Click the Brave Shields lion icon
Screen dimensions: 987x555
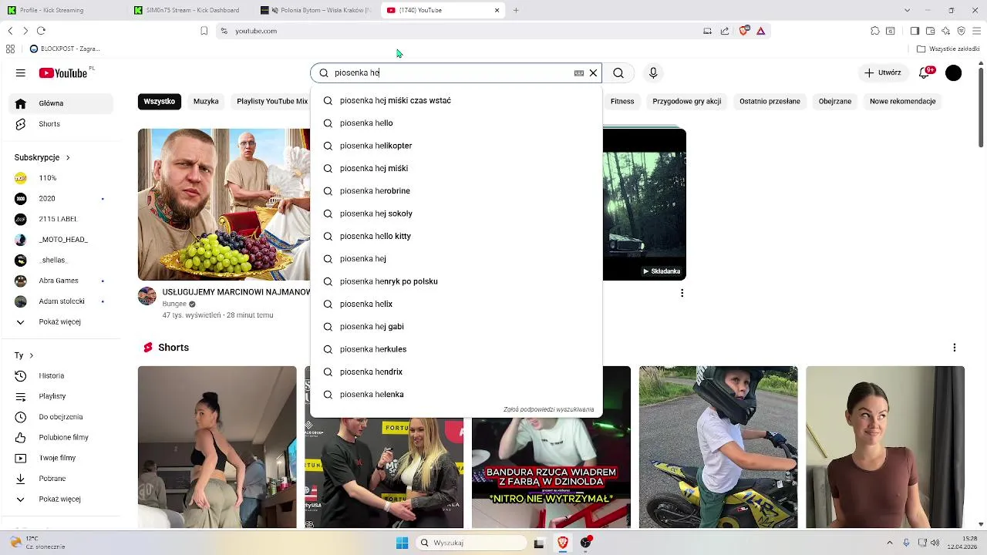click(743, 31)
